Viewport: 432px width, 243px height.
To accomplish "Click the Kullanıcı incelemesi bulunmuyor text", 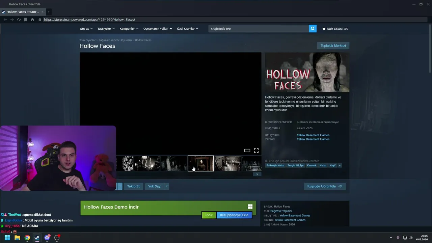I will (318, 122).
